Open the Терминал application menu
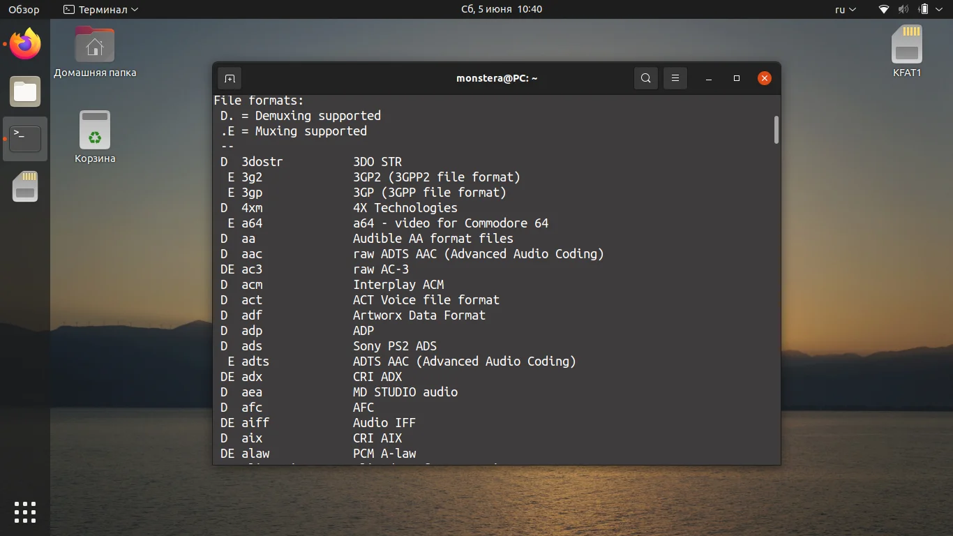 101,9
